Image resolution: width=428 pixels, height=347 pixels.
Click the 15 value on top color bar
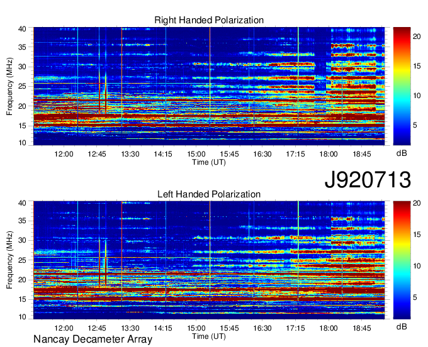[417, 66]
